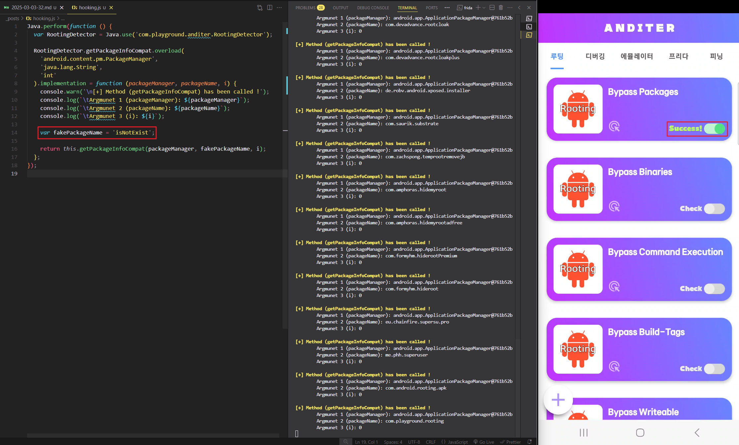Tap the Rooting Android image in Bypass Build-Tags
This screenshot has width=739, height=445.
coord(578,349)
